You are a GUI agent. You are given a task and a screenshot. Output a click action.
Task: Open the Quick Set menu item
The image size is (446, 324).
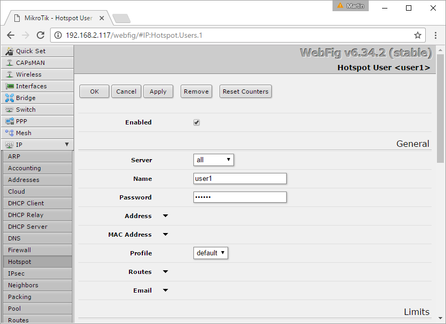pyautogui.click(x=37, y=51)
